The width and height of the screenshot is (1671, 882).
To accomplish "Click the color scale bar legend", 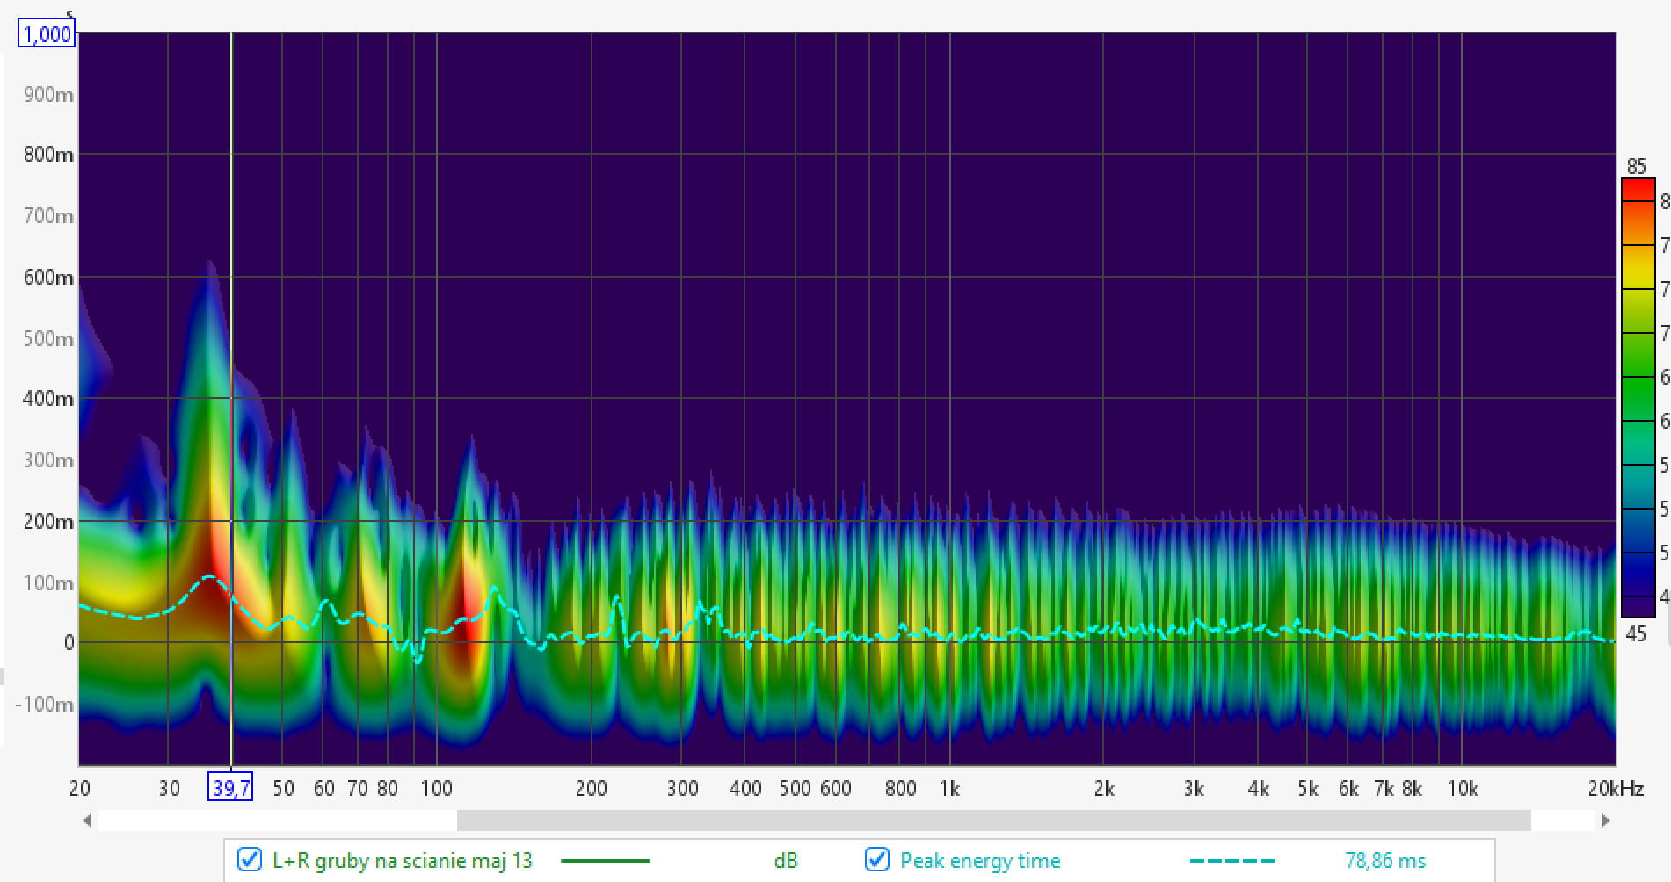I will coord(1638,398).
